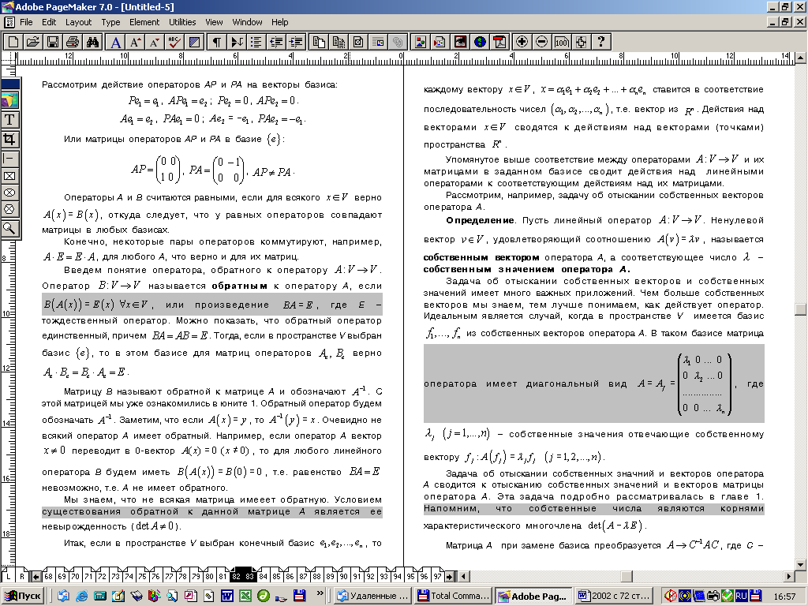Open the Пуск start button
This screenshot has width=808, height=606.
(24, 596)
